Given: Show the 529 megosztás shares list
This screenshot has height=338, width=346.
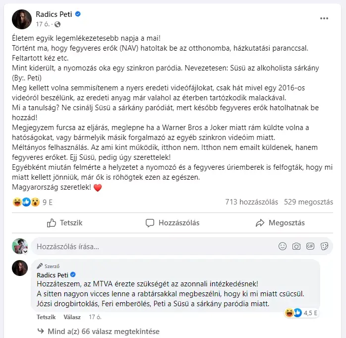Looking at the screenshot, I should [308, 202].
